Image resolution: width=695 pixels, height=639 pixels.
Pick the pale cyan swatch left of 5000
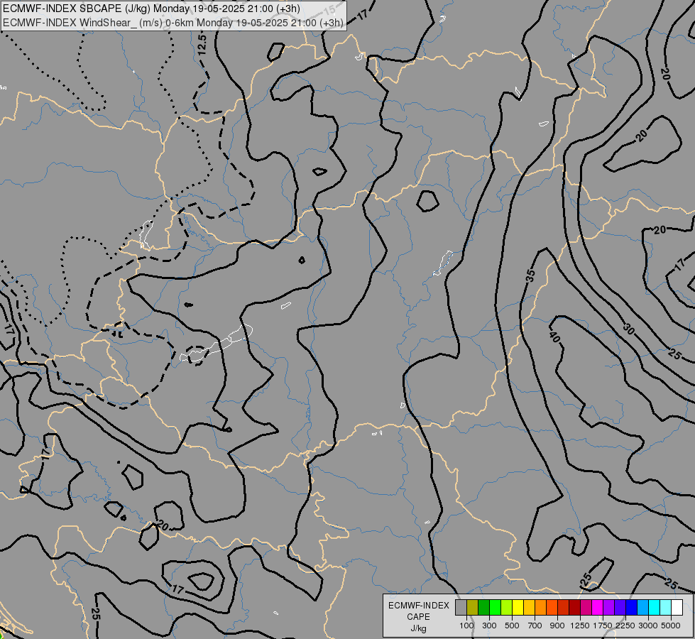pos(665,608)
